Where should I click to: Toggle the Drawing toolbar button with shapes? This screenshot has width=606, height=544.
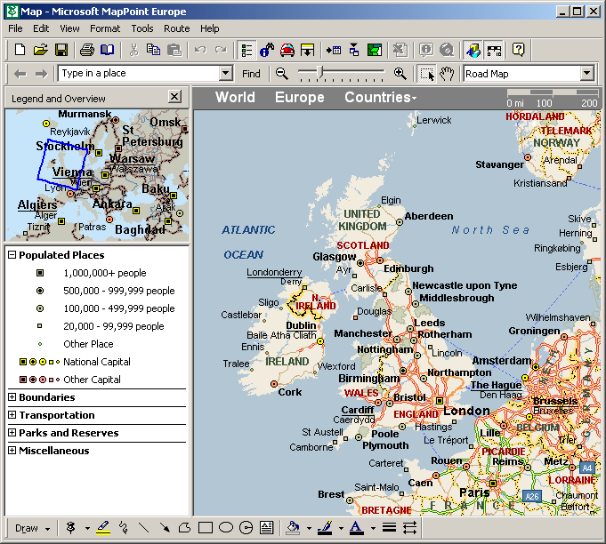pos(473,50)
